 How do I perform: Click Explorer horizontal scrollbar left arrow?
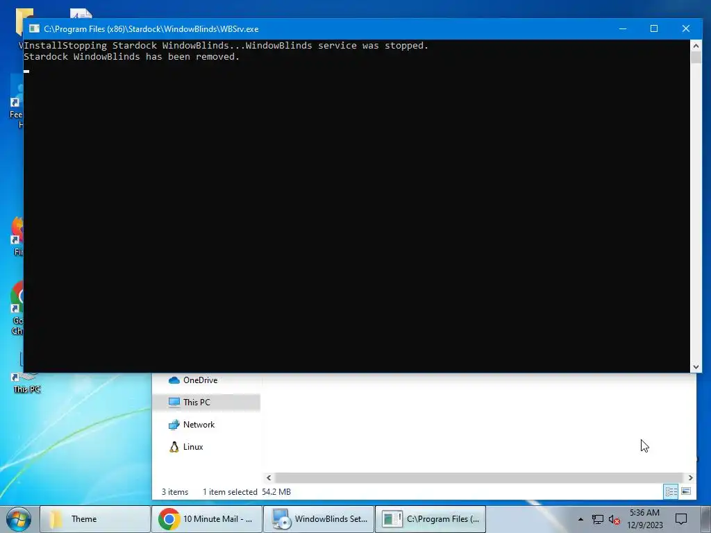269,477
